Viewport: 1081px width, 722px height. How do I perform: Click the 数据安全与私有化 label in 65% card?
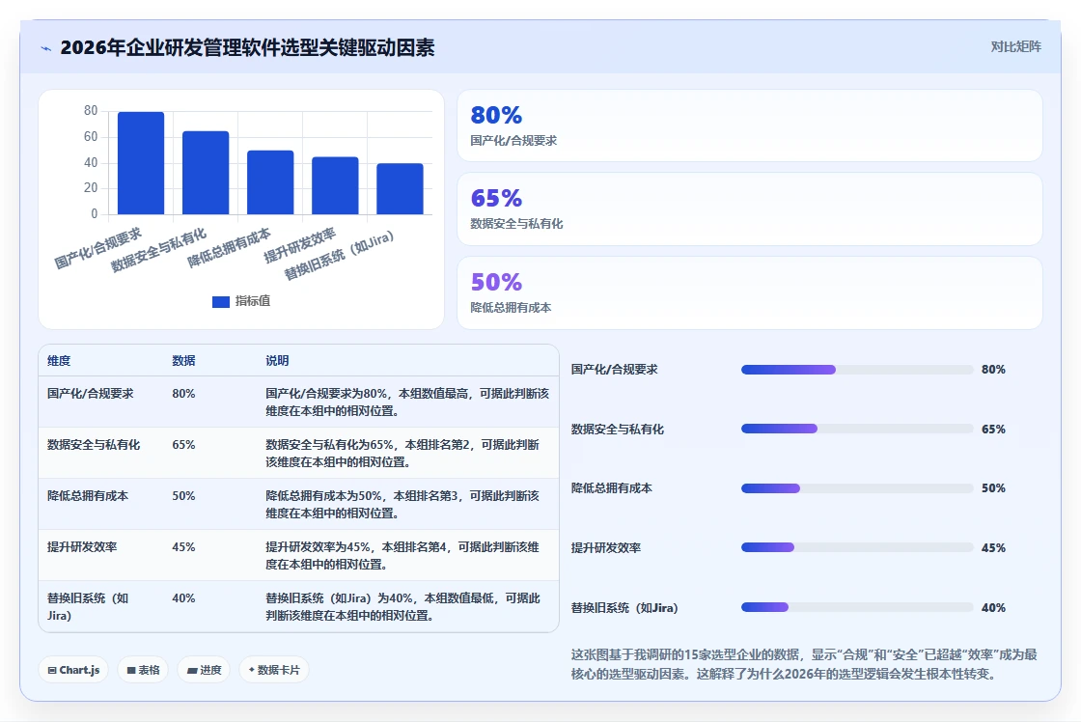pyautogui.click(x=516, y=223)
